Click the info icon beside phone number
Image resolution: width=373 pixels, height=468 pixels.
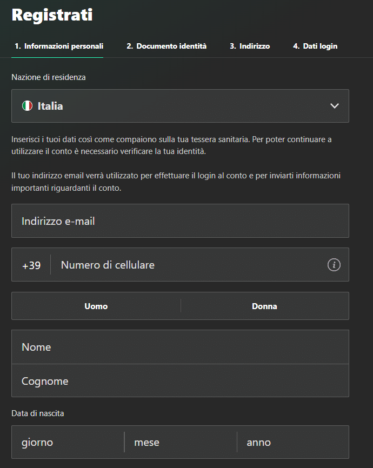334,265
